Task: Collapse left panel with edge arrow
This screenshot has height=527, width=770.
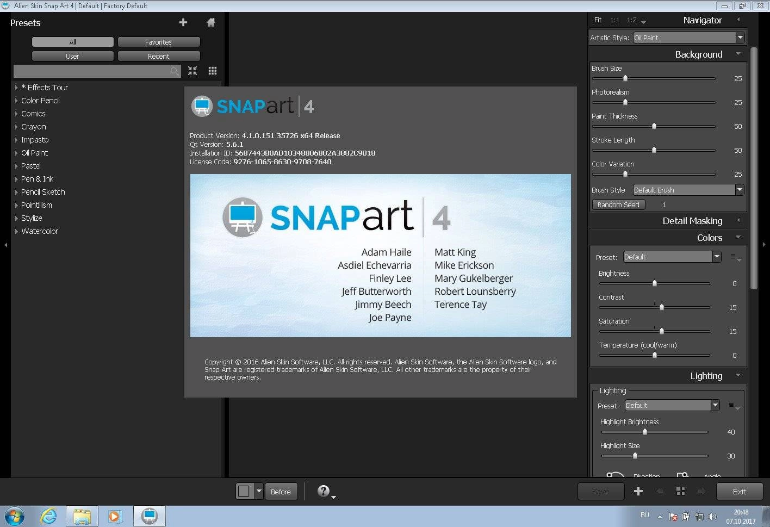Action: coord(6,245)
